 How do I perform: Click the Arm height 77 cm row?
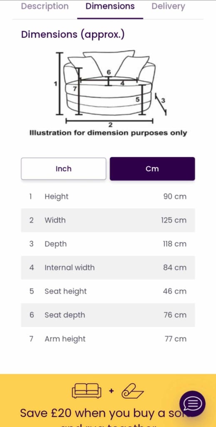(x=108, y=339)
